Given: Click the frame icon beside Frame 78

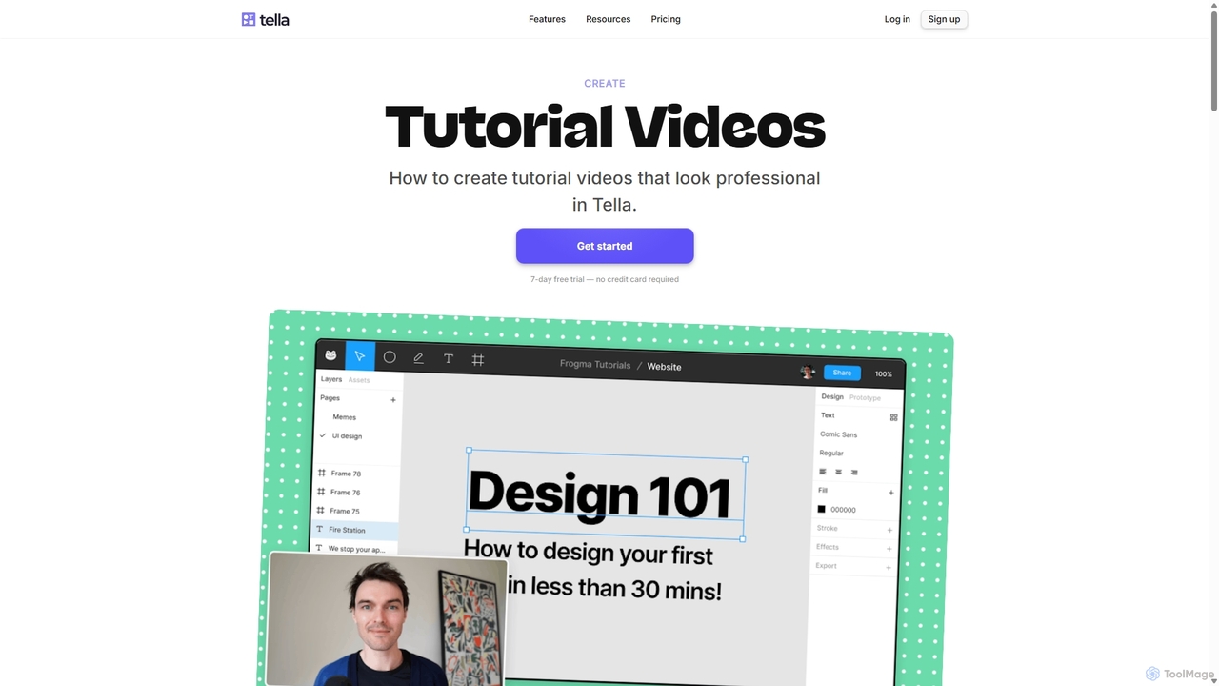Looking at the screenshot, I should 321,473.
